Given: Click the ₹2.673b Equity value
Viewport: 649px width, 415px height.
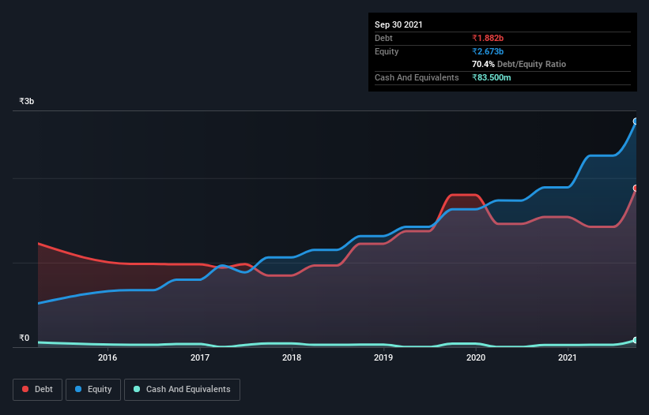Looking at the screenshot, I should coord(488,51).
